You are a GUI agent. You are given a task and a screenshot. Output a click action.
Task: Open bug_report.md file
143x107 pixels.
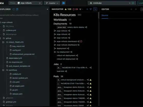[x=18, y=46]
